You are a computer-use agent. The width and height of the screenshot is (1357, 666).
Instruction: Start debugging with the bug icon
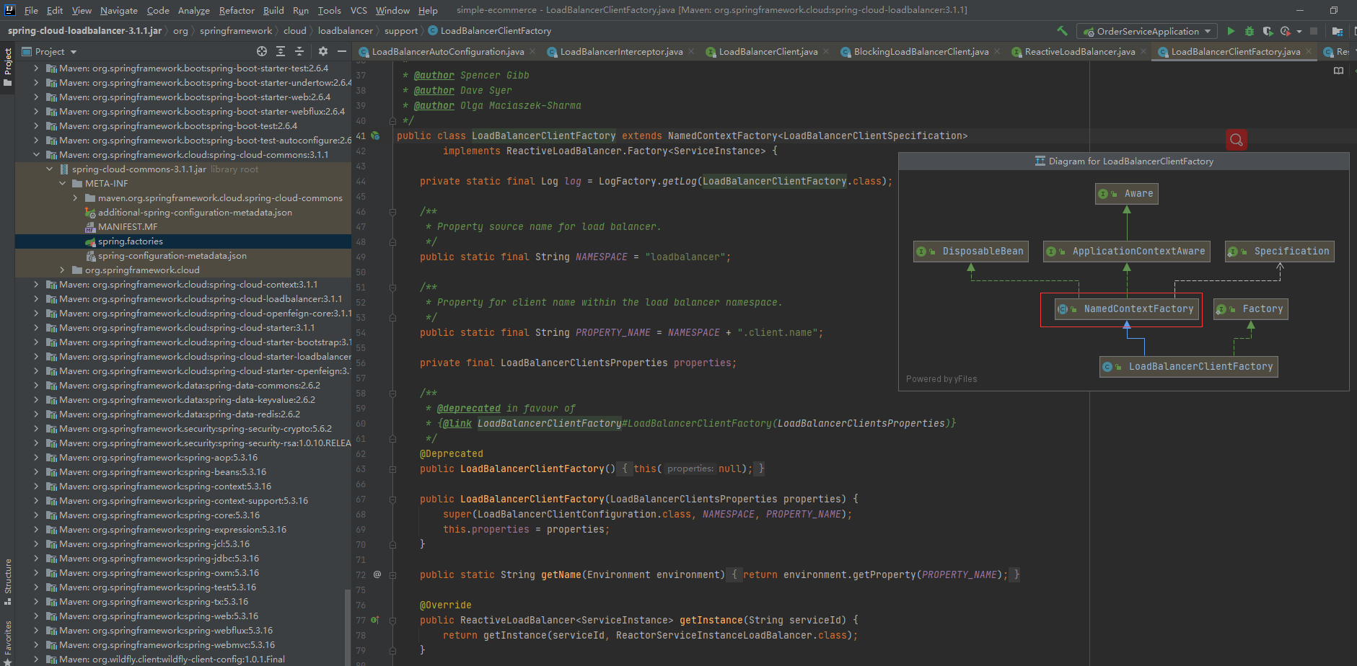click(1250, 31)
